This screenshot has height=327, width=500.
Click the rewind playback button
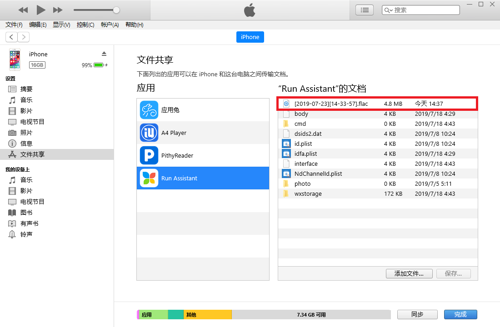[x=23, y=10]
